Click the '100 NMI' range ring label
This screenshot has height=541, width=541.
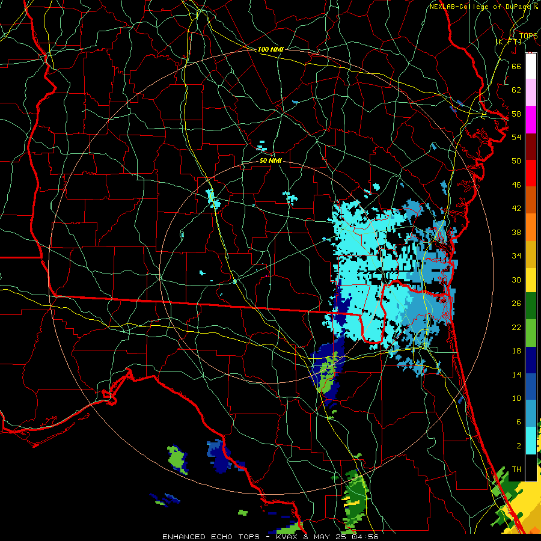(x=270, y=49)
